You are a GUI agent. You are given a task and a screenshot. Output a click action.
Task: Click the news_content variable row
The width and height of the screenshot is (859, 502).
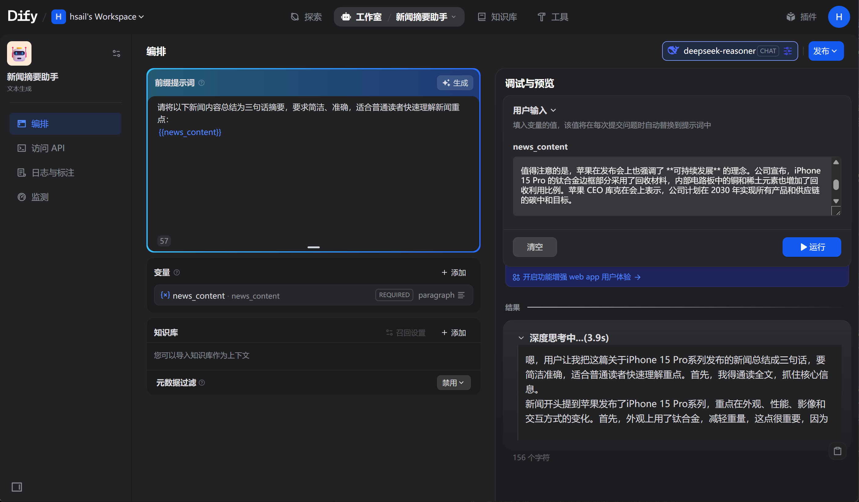(313, 295)
